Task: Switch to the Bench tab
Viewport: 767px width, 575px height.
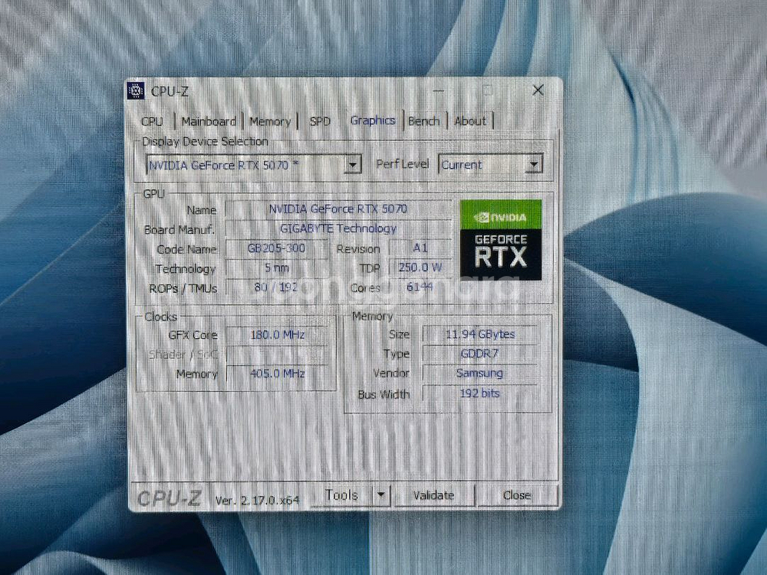Action: tap(423, 120)
